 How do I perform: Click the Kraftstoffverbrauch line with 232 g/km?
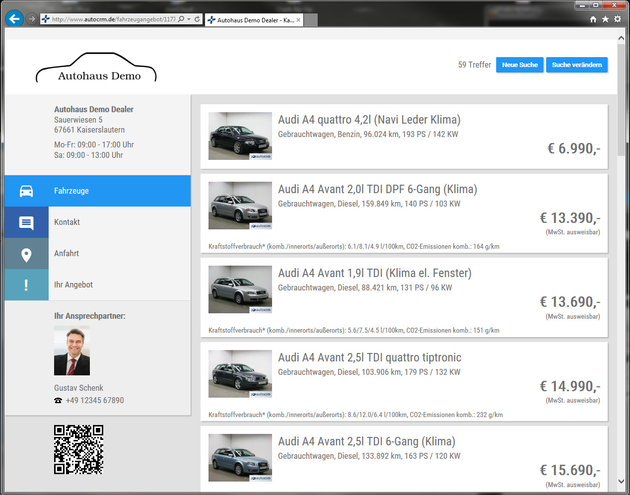tap(355, 415)
